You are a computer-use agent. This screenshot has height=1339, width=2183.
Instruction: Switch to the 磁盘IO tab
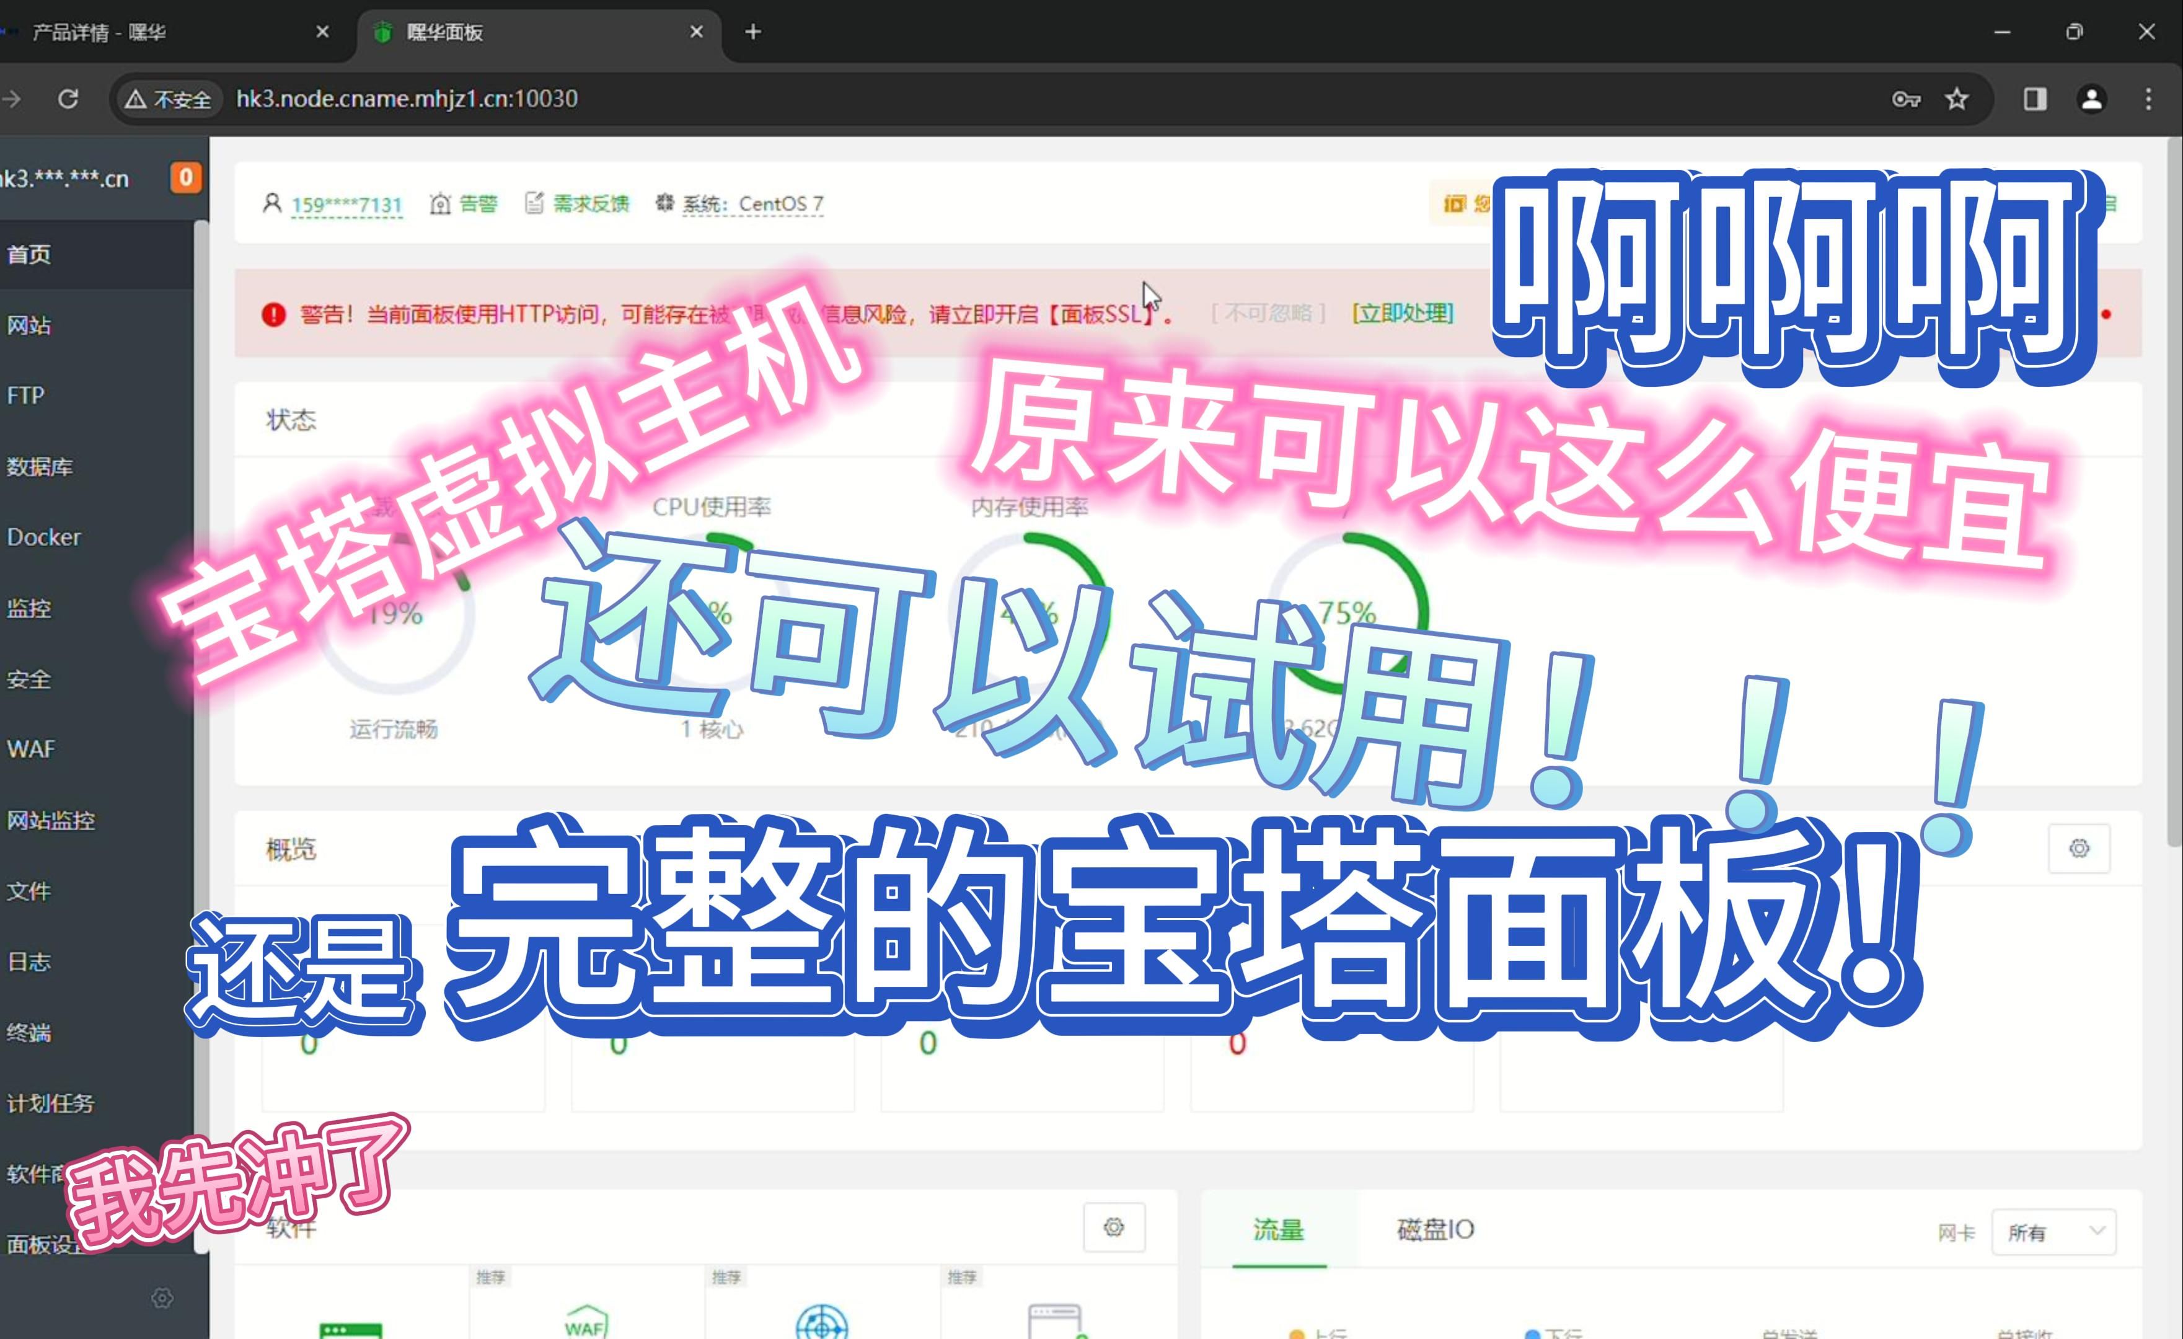click(x=1435, y=1230)
